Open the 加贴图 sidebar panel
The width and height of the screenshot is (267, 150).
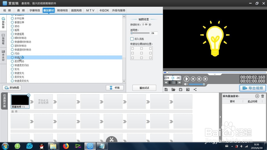(3, 23)
